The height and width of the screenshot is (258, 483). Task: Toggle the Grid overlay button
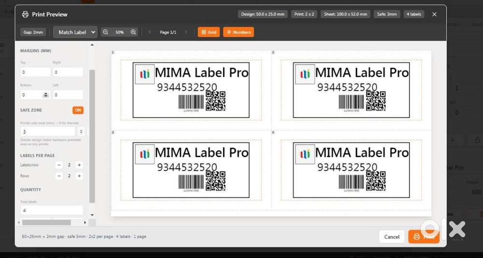209,32
